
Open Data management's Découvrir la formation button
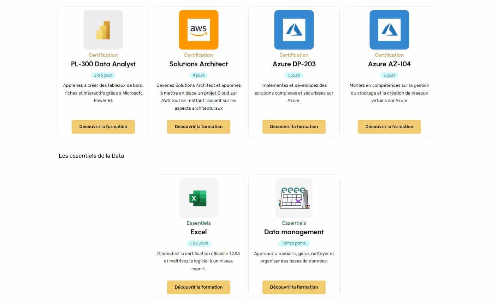(x=294, y=287)
